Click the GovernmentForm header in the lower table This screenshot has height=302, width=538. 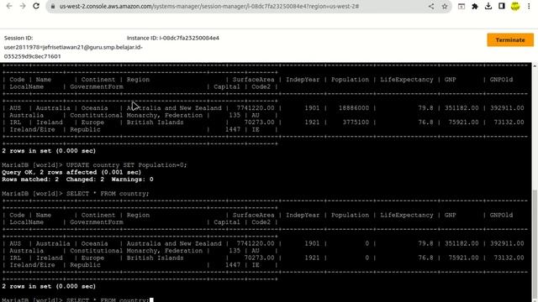coord(97,222)
